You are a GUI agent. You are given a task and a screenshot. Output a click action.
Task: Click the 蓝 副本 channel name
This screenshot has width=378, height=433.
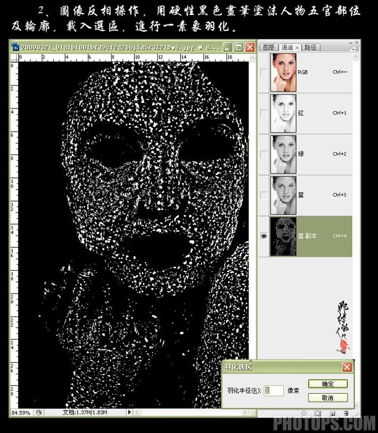click(x=307, y=236)
